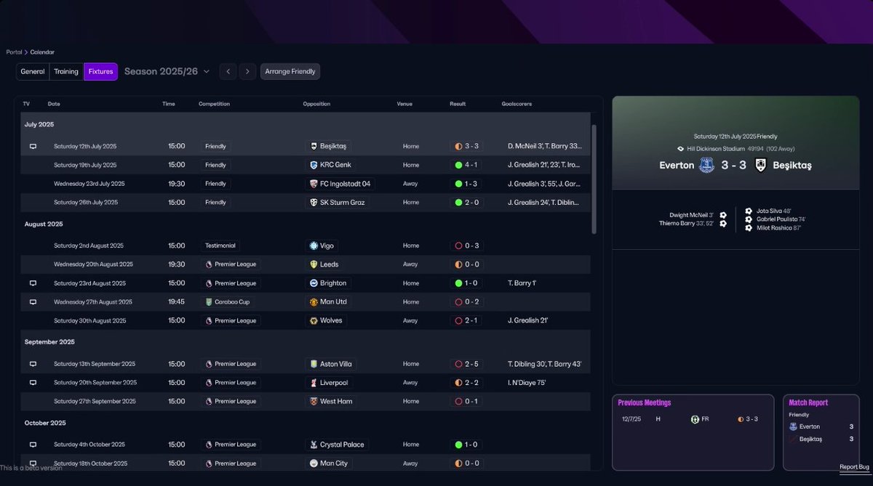Click the SK Sturm Graz badge
This screenshot has height=486, width=873.
tap(314, 203)
